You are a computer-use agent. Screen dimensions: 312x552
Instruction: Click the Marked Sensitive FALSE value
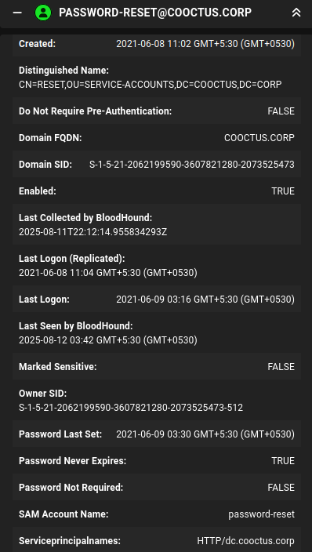point(281,367)
